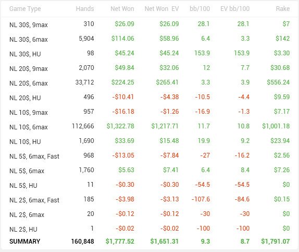Click the 1,760 hands cell
Screen dimensions: 299x252
(x=86, y=170)
